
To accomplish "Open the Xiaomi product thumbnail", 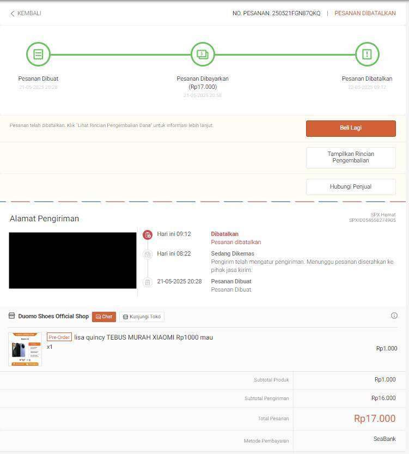I will [25, 349].
